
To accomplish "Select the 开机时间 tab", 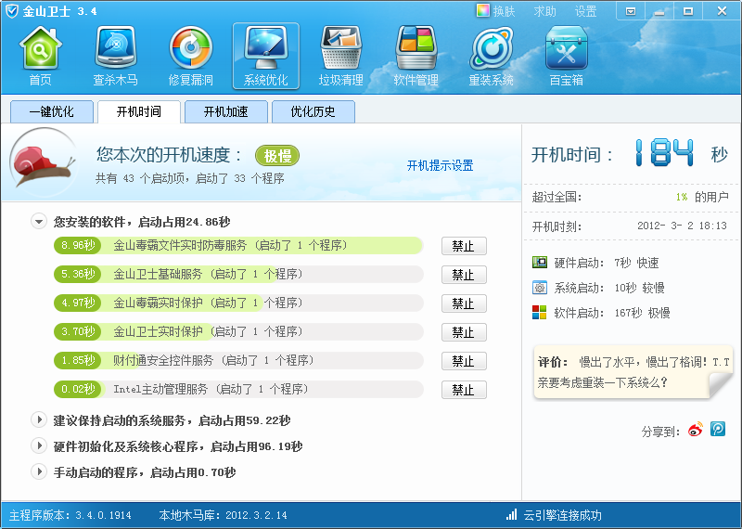I will [138, 111].
